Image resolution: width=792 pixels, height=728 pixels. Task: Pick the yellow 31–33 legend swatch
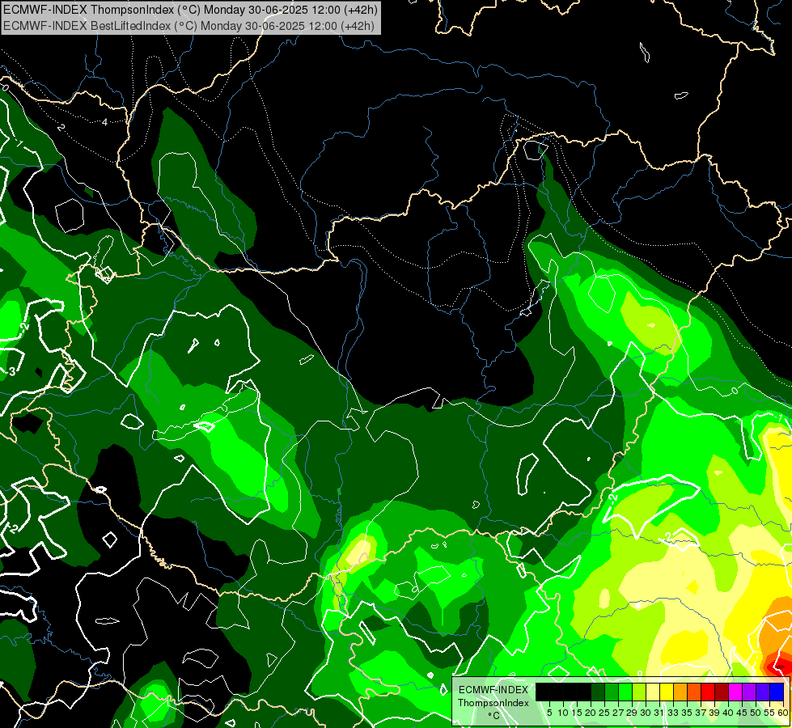point(667,692)
